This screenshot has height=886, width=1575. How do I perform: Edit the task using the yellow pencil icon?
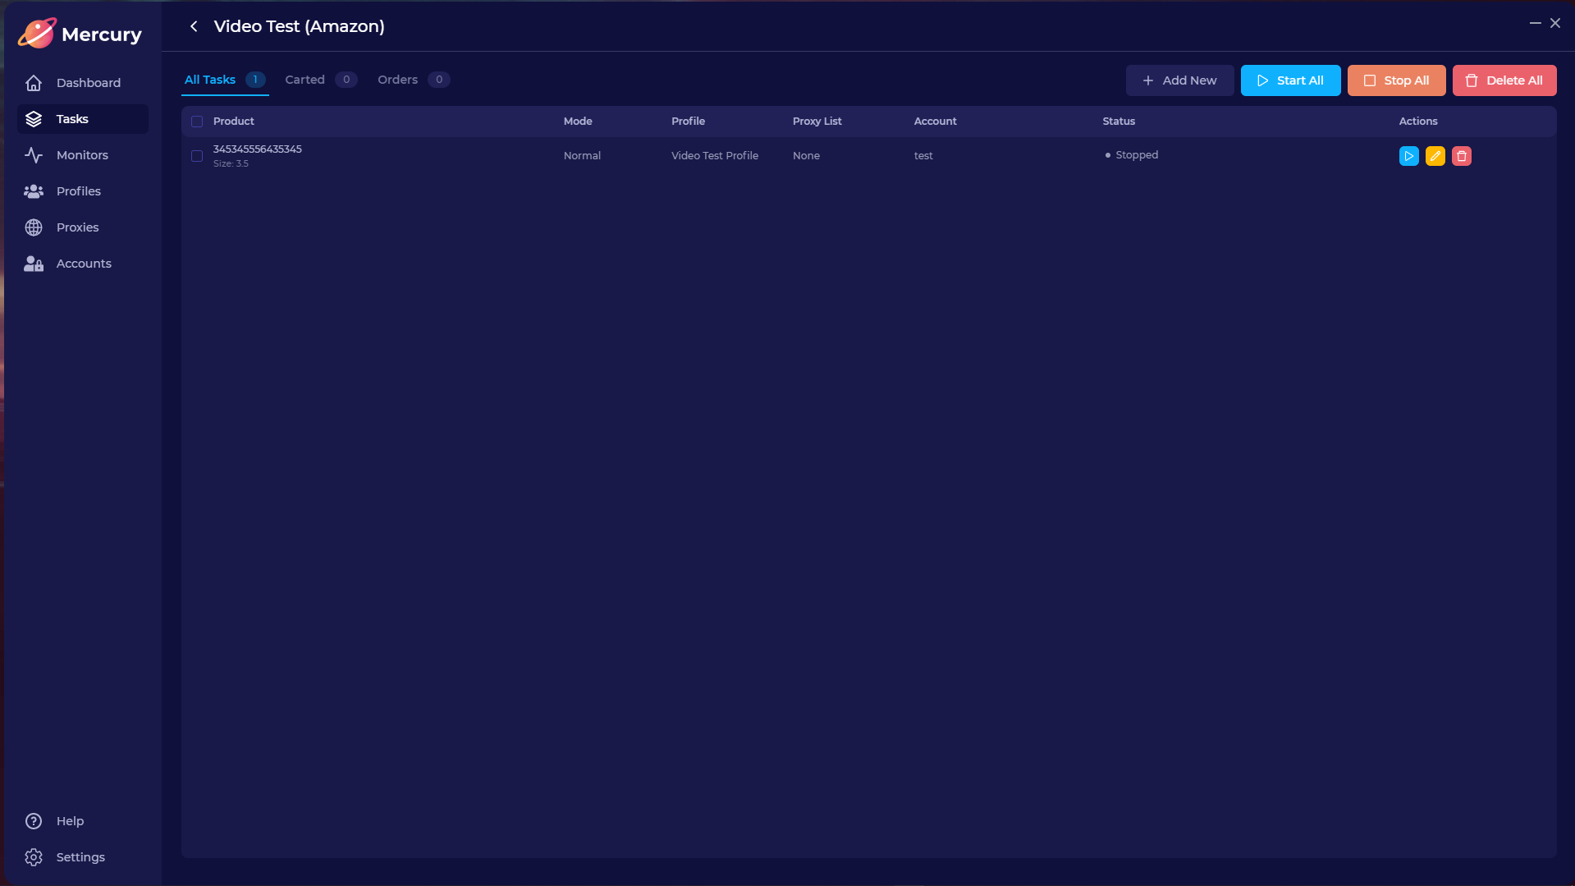pyautogui.click(x=1435, y=156)
